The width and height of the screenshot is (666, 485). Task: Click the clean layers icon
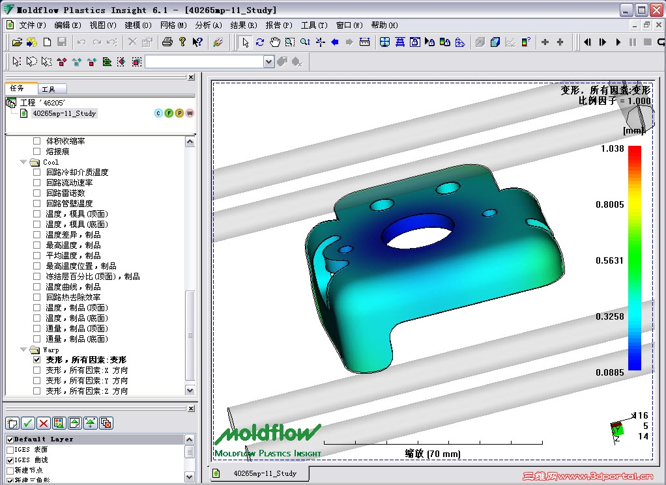[106, 423]
